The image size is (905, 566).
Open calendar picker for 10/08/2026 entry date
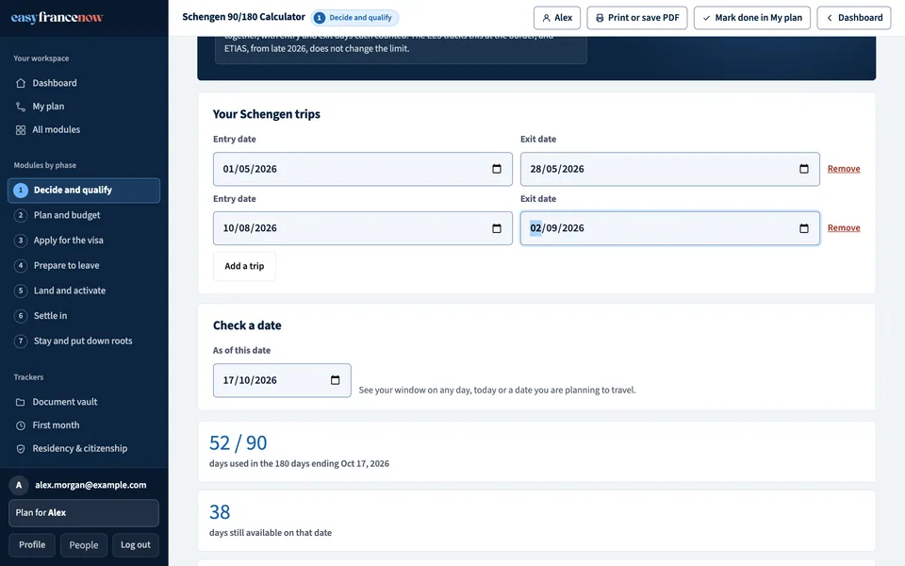click(497, 228)
